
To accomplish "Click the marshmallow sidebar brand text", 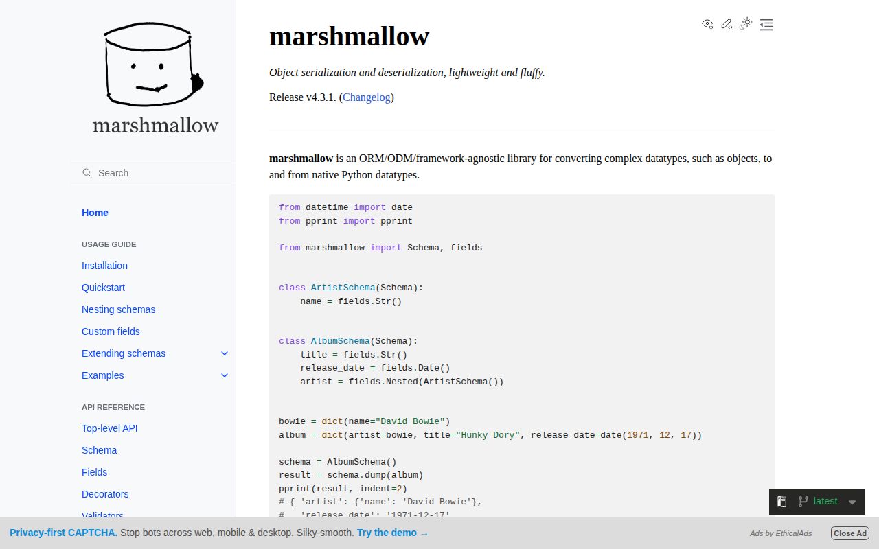I will (155, 126).
